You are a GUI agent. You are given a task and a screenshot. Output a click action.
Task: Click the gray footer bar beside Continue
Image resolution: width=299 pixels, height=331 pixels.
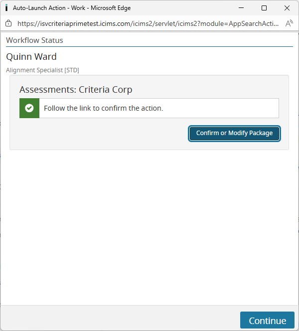click(120, 319)
